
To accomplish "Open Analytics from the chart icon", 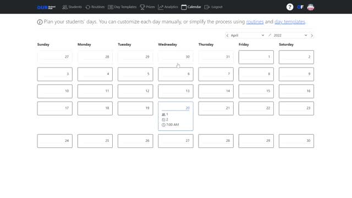I will pos(161,7).
